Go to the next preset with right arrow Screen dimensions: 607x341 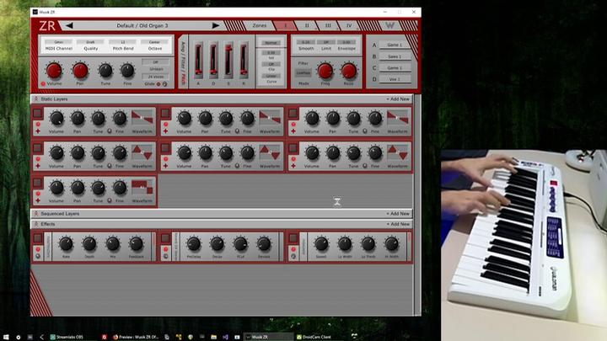pos(216,26)
